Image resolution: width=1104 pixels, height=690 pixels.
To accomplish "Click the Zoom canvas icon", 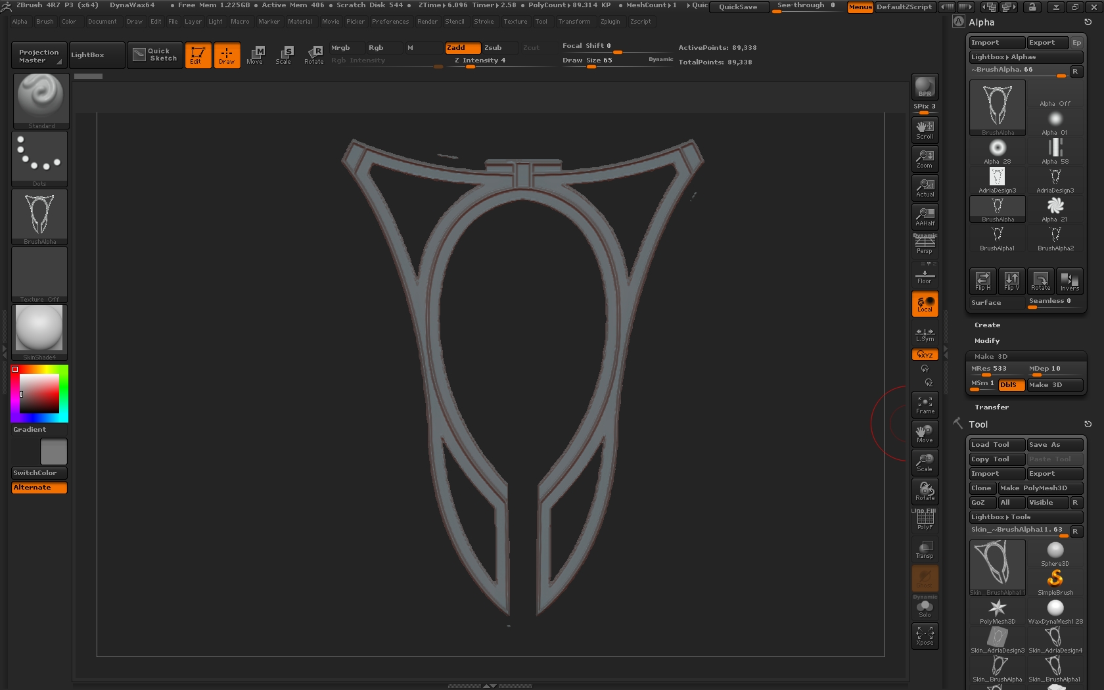I will (925, 158).
